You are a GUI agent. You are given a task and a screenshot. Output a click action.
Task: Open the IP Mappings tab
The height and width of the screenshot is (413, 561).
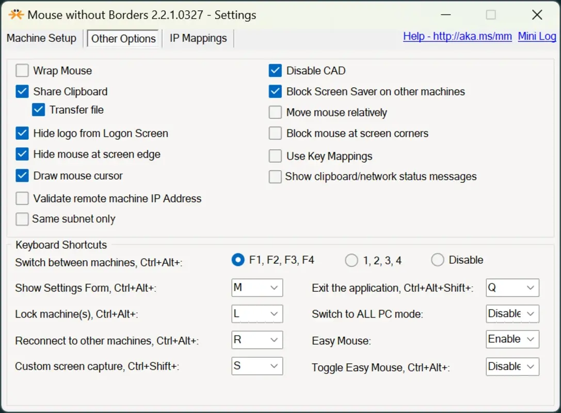[x=198, y=38]
